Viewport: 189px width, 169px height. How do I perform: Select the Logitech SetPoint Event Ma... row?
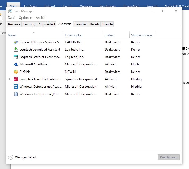[x=94, y=57]
